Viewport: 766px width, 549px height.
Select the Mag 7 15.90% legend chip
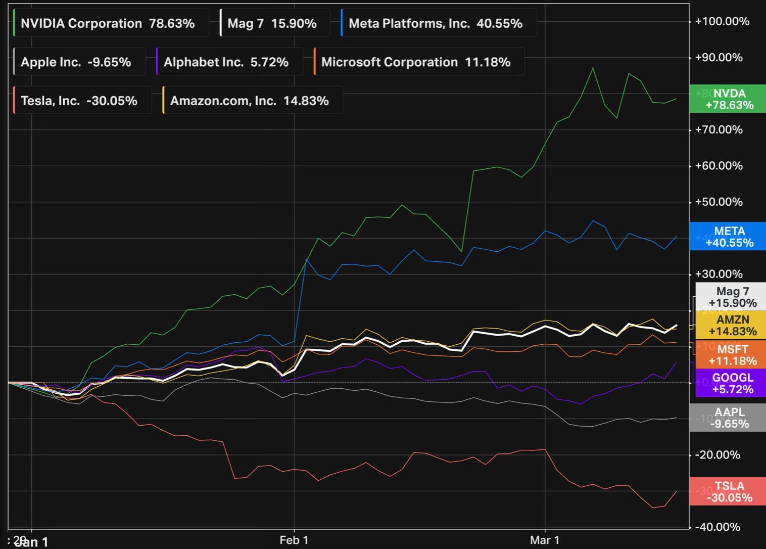[275, 23]
